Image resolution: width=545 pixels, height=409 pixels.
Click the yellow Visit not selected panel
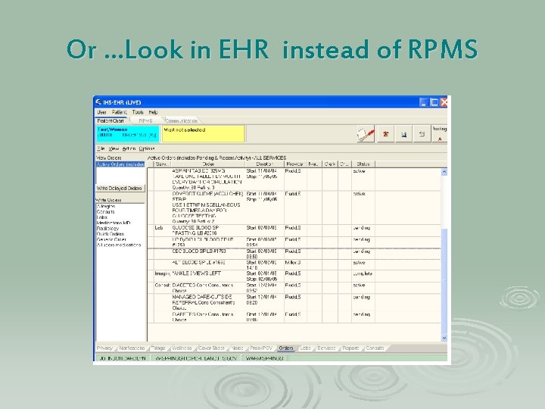[x=204, y=134]
